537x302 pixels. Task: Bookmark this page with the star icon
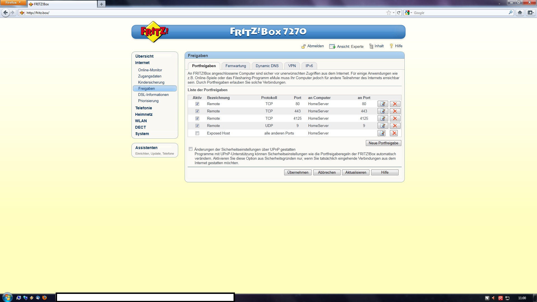point(388,13)
